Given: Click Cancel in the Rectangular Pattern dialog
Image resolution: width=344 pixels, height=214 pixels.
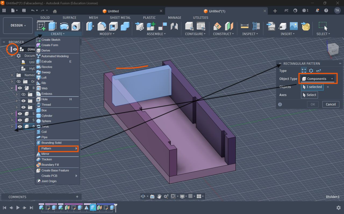Looking at the screenshot, I should pyautogui.click(x=331, y=104).
